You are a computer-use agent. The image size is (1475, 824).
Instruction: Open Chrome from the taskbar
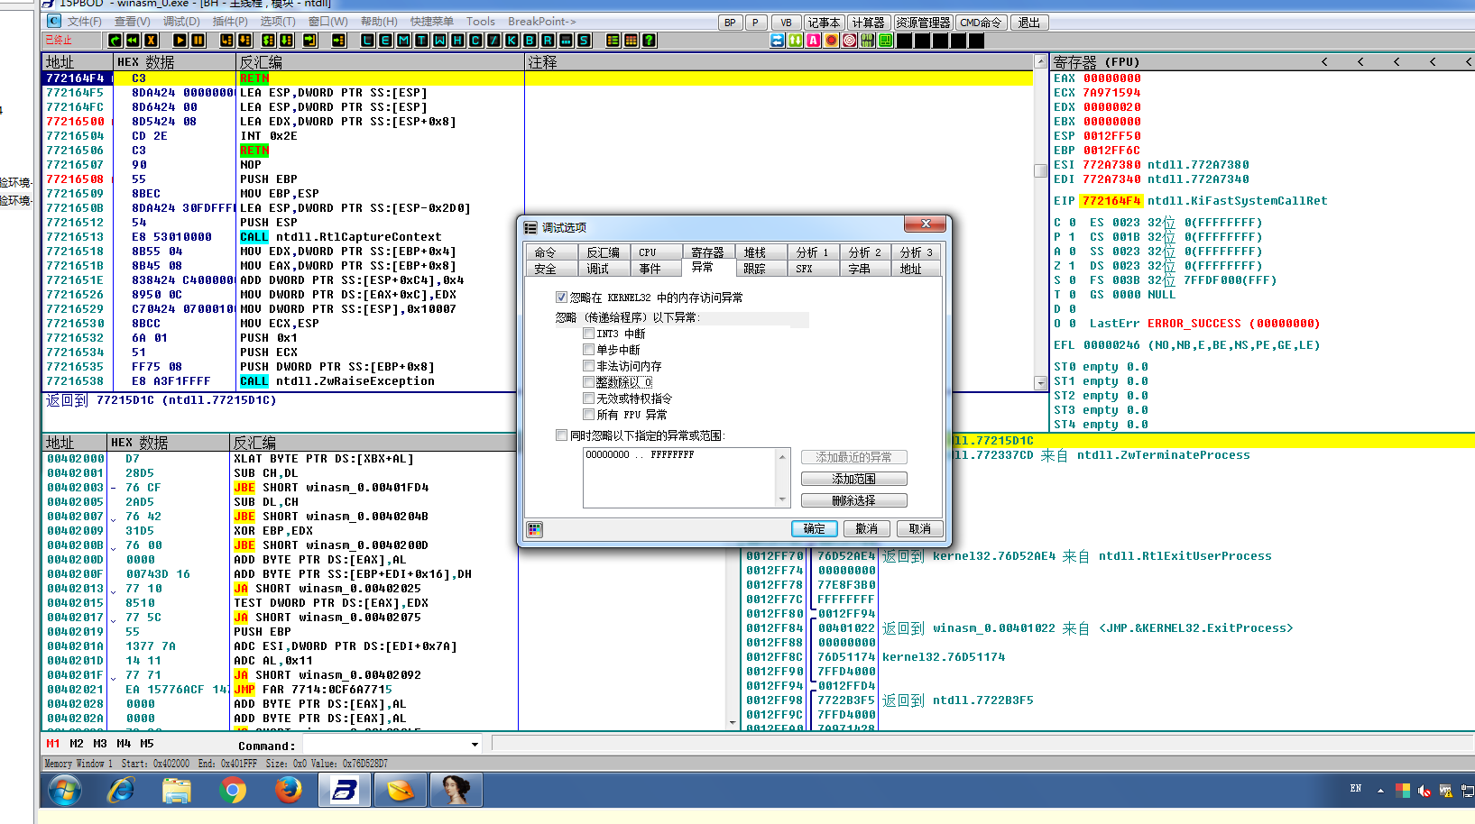[233, 791]
